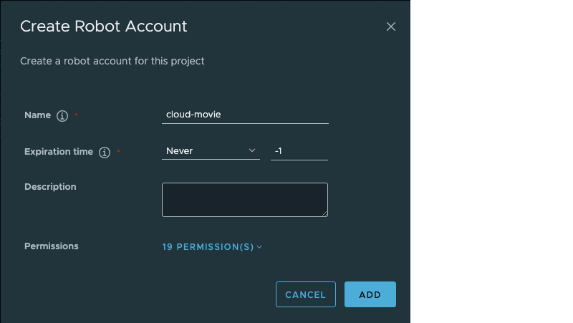Screen dimensions: 573x323
Task: Click the info icon beside Expiration time
Action: [105, 152]
